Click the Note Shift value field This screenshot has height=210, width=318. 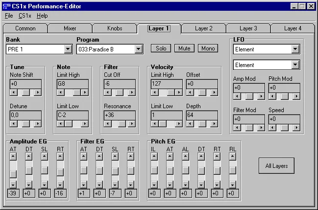click(26, 84)
